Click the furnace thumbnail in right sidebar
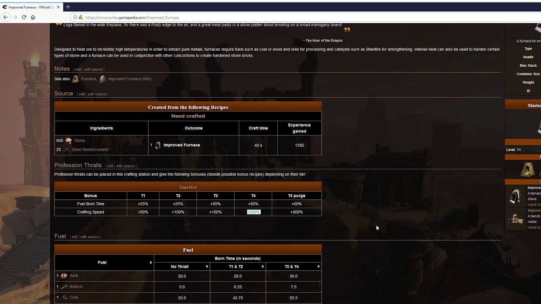The width and height of the screenshot is (541, 304). [x=527, y=170]
